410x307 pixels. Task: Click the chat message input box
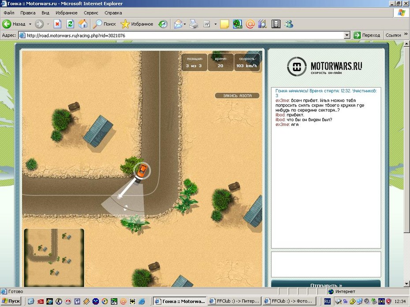pyautogui.click(x=326, y=264)
